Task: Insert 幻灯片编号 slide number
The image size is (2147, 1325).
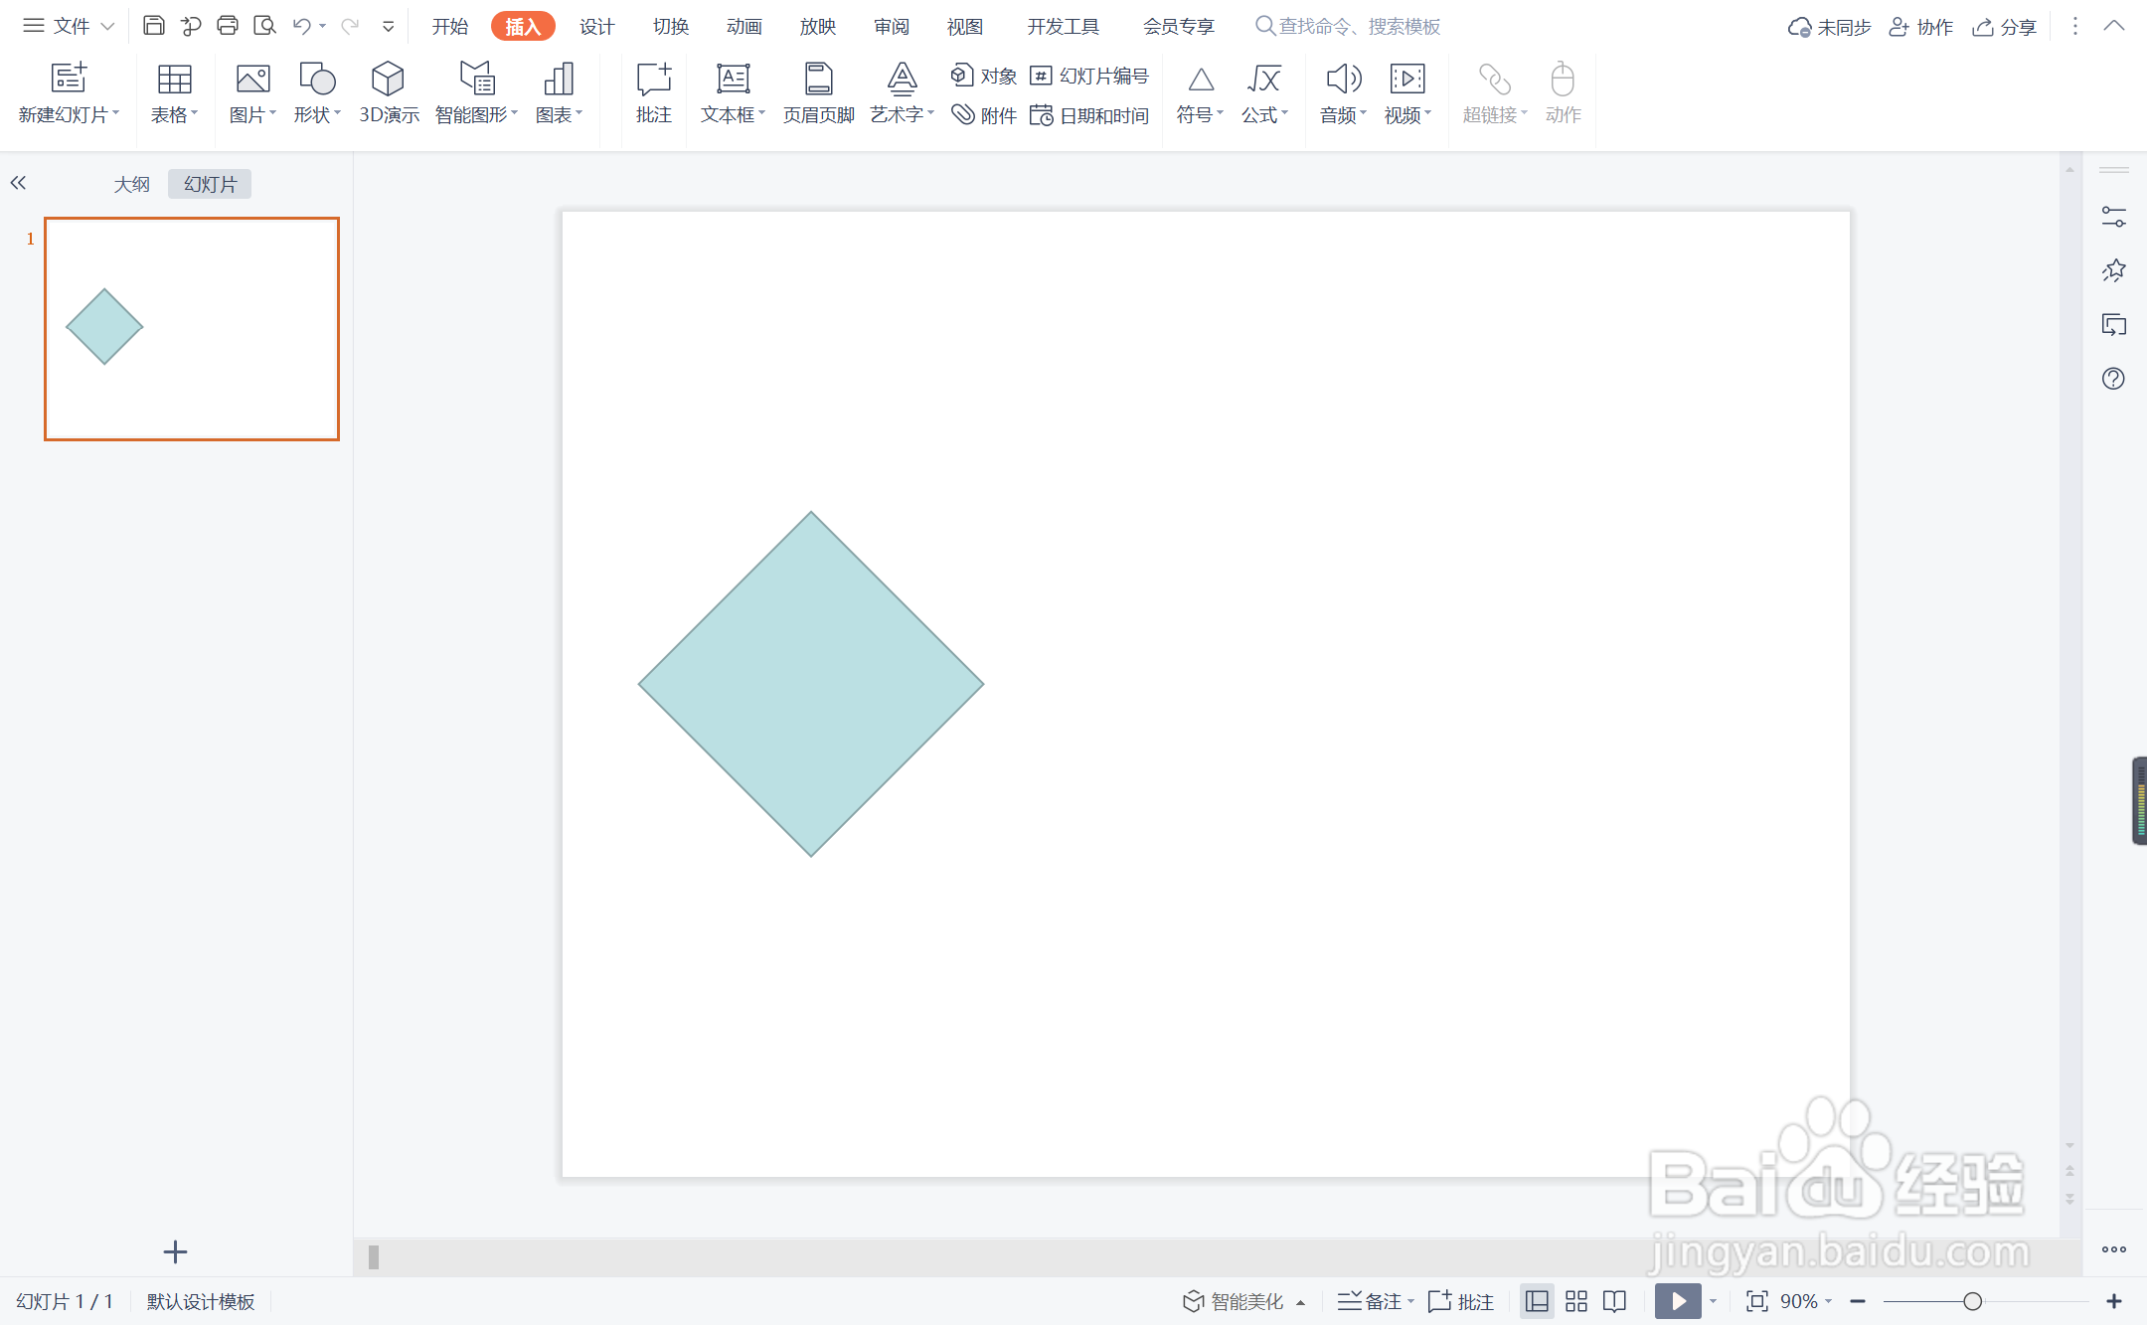Action: point(1089,76)
